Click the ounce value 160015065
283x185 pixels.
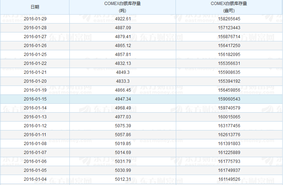tap(229, 117)
